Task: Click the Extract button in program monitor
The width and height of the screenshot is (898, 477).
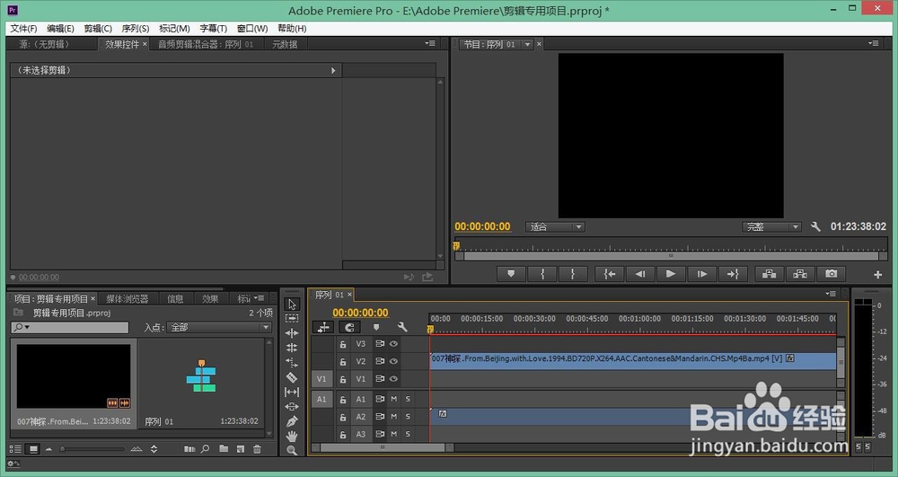Action: click(800, 274)
